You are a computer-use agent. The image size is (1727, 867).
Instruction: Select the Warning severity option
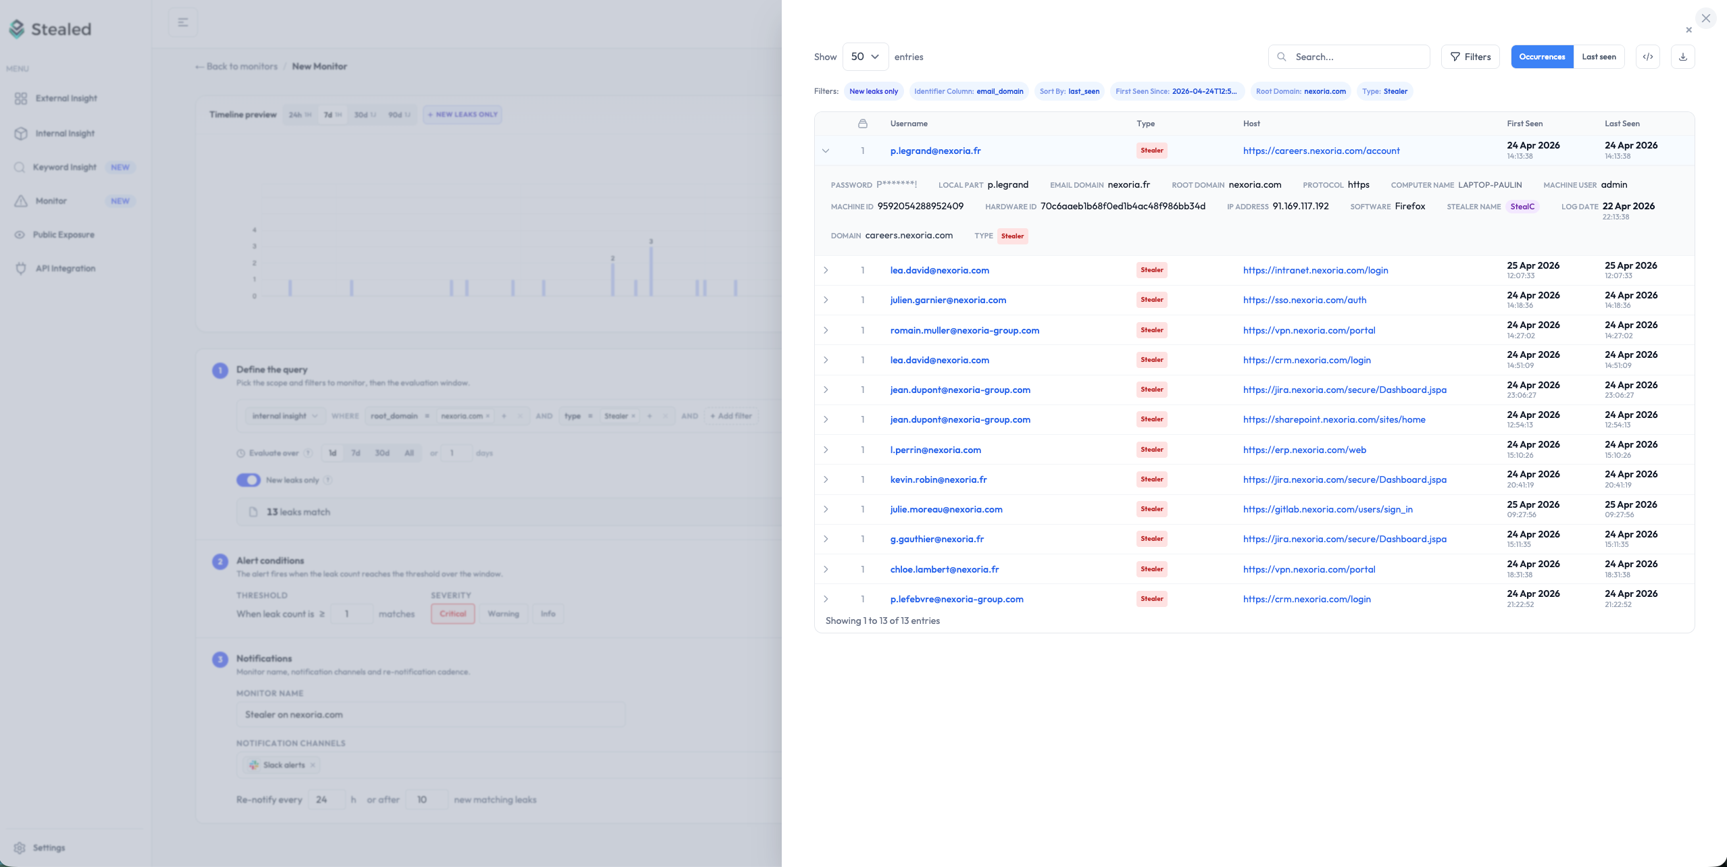point(503,613)
